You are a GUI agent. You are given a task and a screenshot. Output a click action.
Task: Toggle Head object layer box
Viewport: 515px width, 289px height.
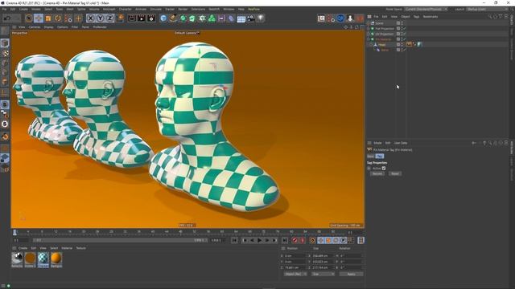coord(398,45)
